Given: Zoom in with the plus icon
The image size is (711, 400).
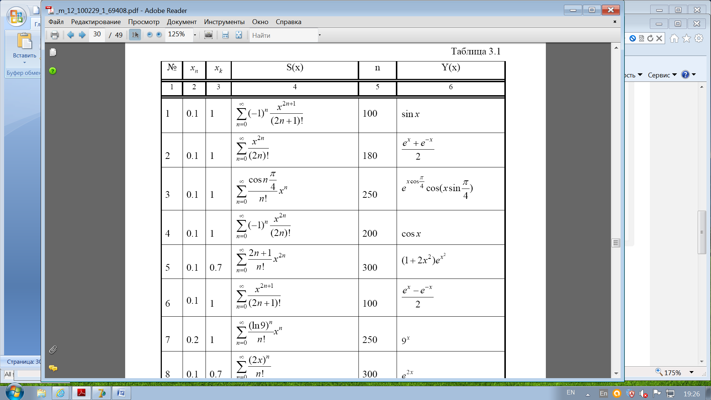Looking at the screenshot, I should (159, 35).
